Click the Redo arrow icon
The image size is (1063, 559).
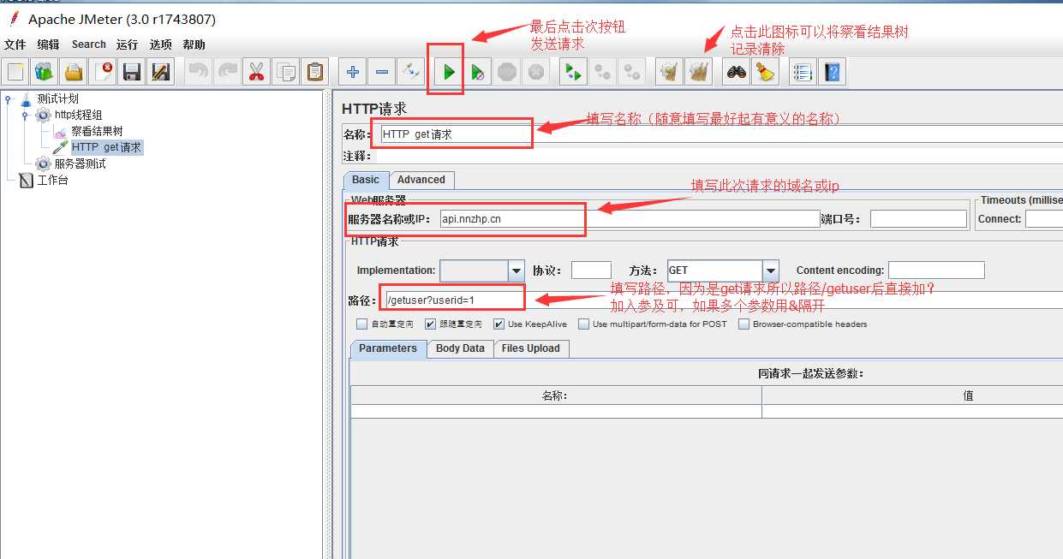[228, 72]
